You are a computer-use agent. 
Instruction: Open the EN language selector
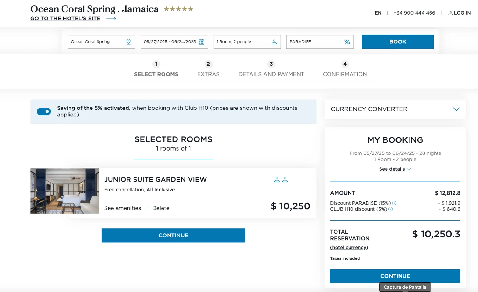pyautogui.click(x=378, y=13)
